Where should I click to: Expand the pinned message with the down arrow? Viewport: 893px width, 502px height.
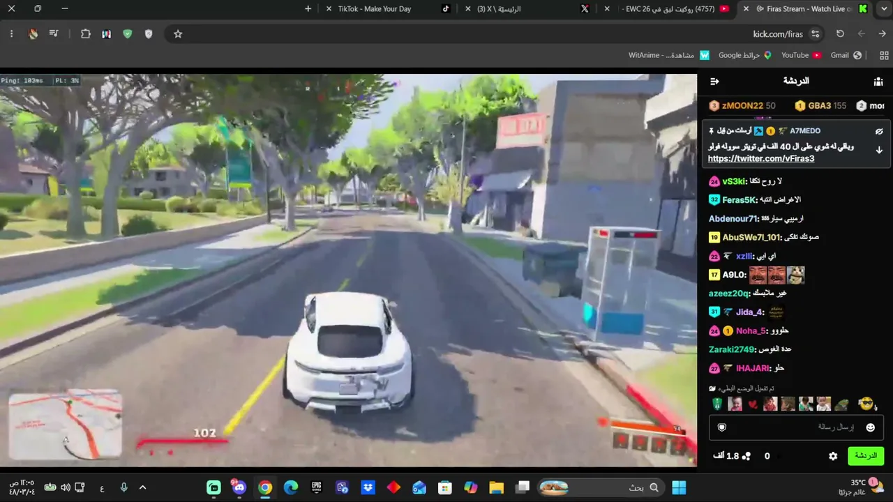tap(879, 150)
